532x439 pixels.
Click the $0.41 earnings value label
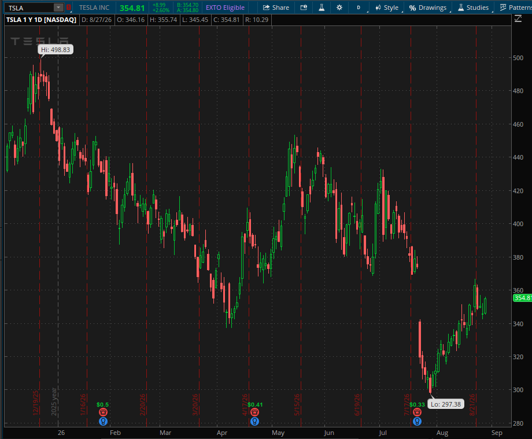[255, 404]
